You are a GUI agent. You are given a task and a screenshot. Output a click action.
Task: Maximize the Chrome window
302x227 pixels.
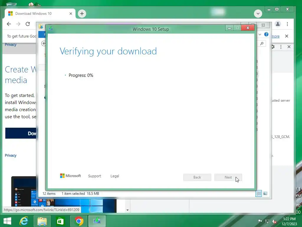pos(277,9)
